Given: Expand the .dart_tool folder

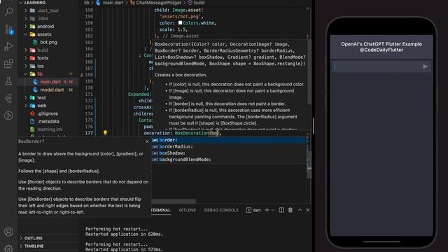Looking at the screenshot, I should click(x=26, y=10).
